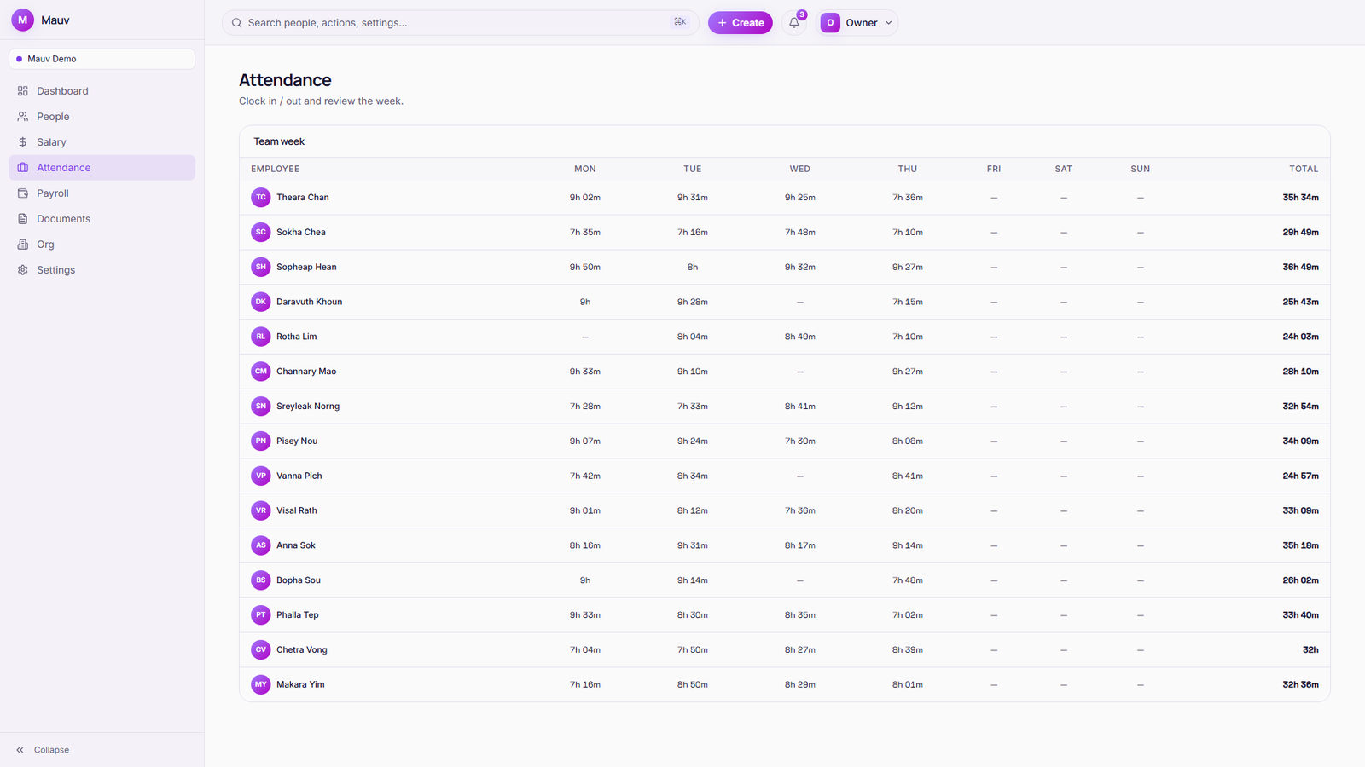Click the WED column header
Image resolution: width=1365 pixels, height=767 pixels.
click(x=800, y=169)
